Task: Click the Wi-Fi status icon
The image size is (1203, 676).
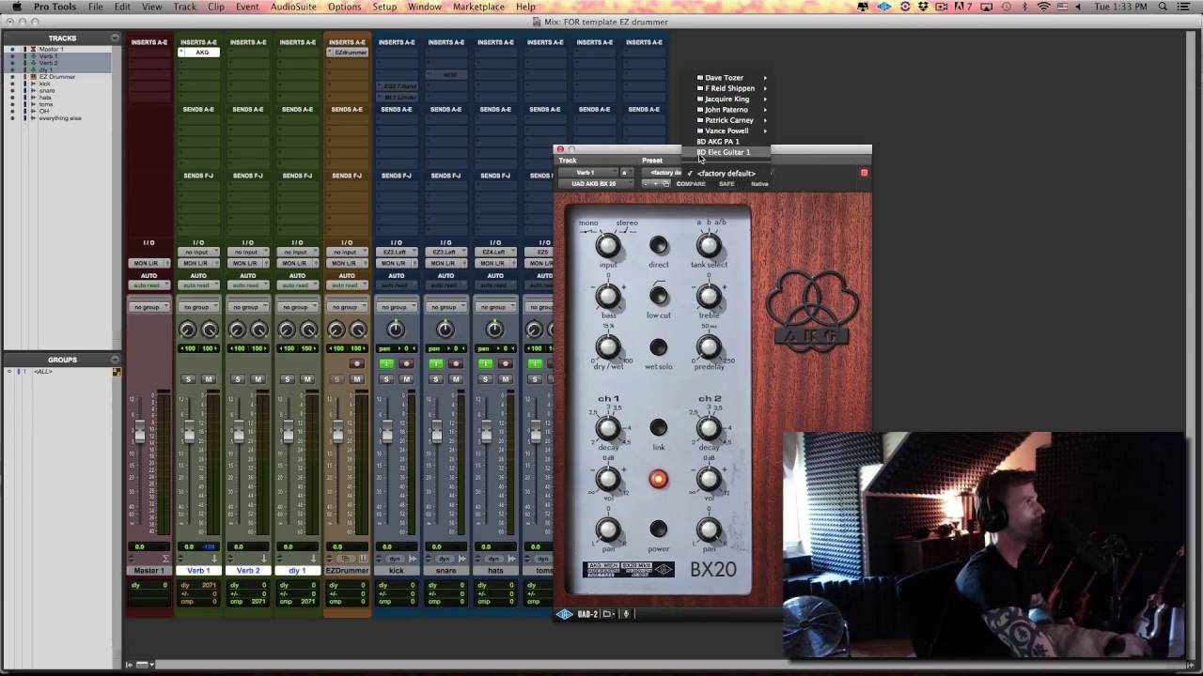Action: point(1043,7)
